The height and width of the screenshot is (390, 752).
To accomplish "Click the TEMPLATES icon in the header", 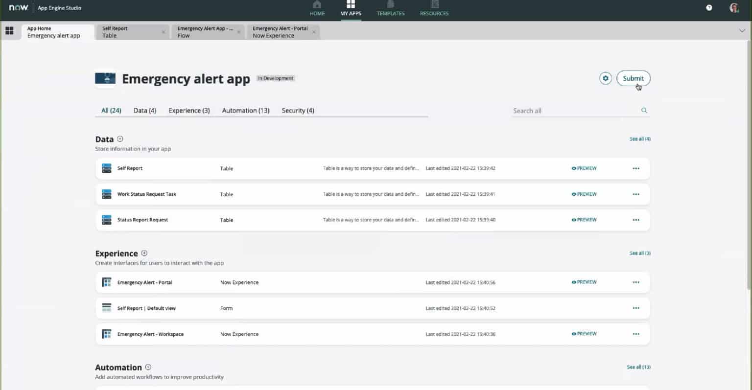I will (390, 8).
